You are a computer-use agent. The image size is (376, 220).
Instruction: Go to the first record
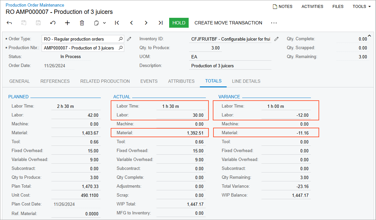click(117, 23)
